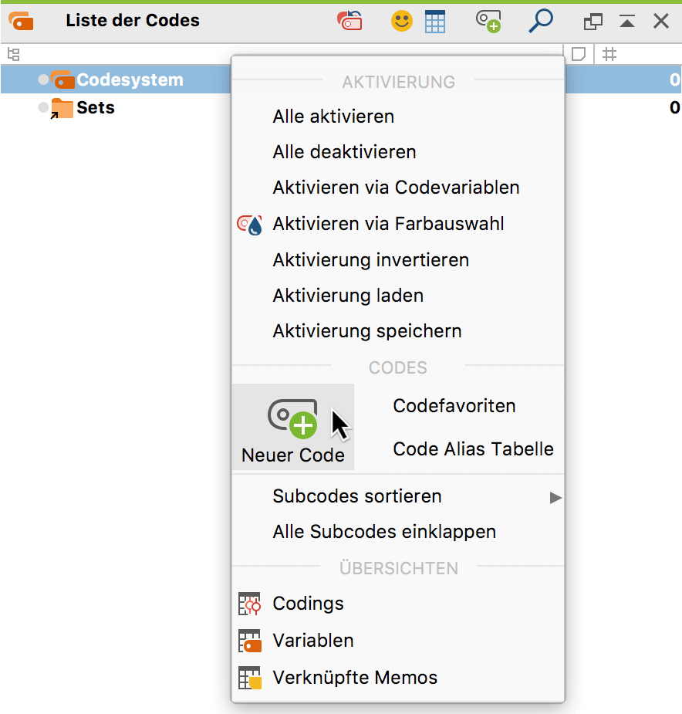
Task: Open the code matrix table icon
Action: coord(435,22)
